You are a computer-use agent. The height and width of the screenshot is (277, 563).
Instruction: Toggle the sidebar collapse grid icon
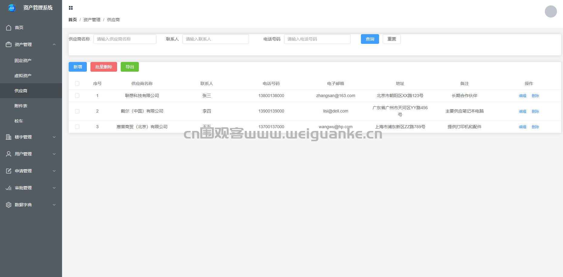pos(71,8)
